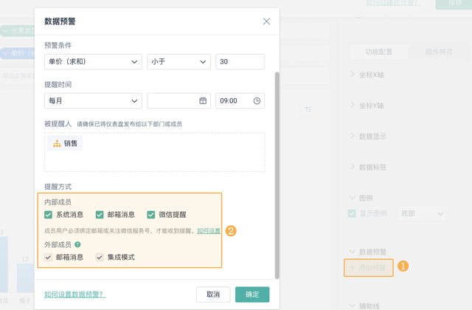Click the 09:00 time input field
This screenshot has height=310, width=472.
point(240,101)
